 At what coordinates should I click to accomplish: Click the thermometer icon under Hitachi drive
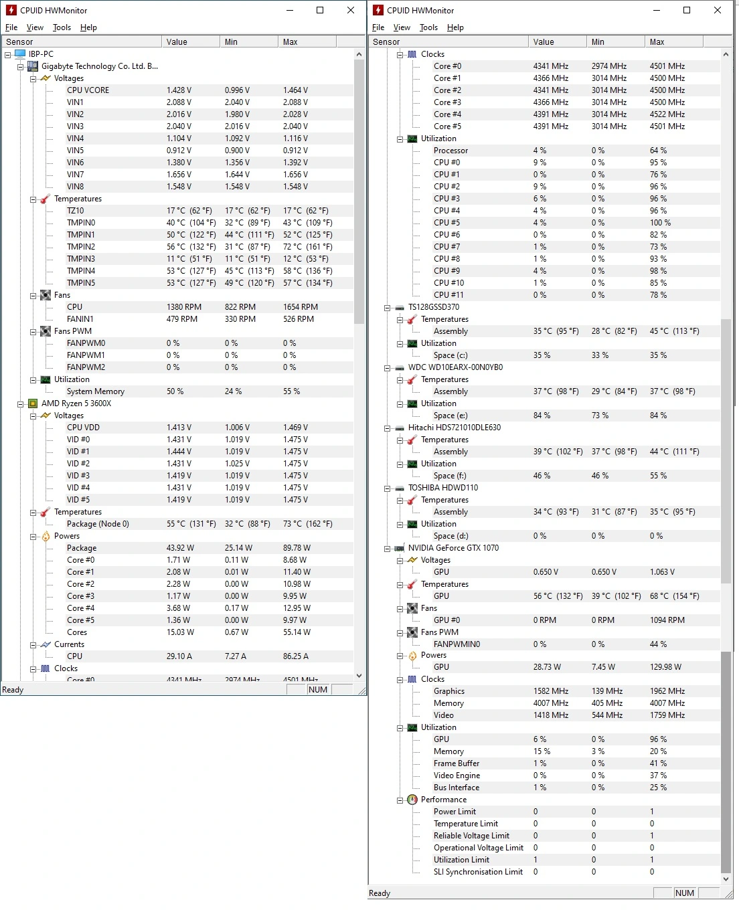coord(412,440)
